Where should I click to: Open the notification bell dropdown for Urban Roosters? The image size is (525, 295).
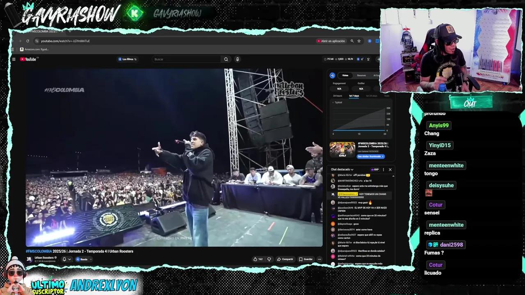pyautogui.click(x=66, y=259)
